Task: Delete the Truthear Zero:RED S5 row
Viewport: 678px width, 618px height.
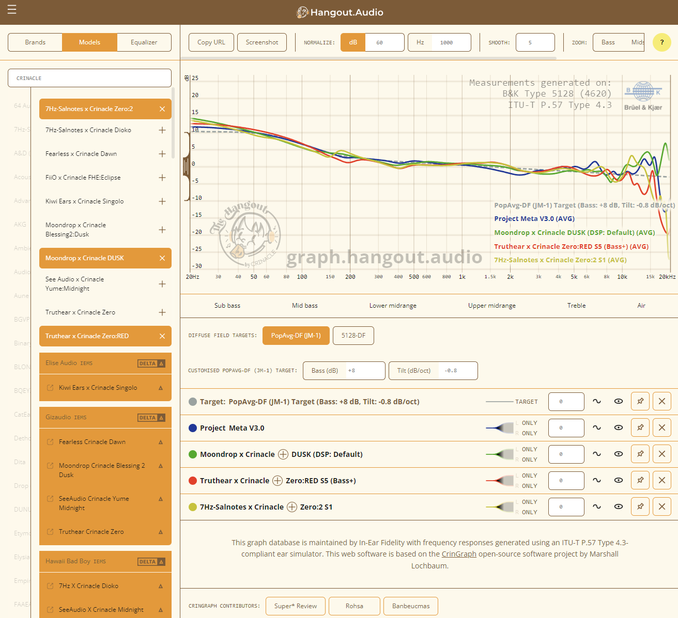Action: tap(662, 480)
